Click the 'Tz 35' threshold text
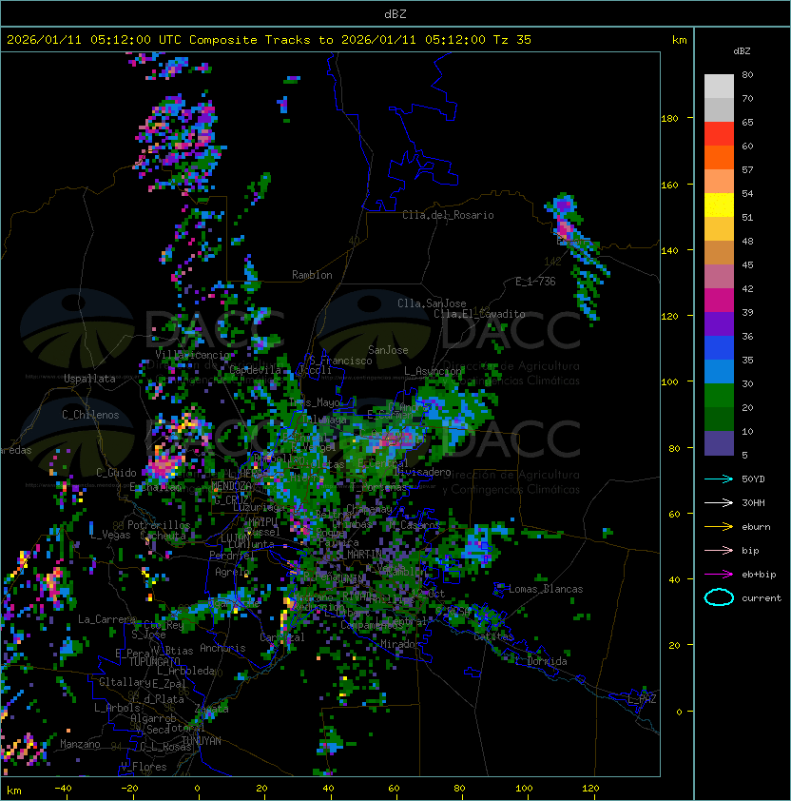The width and height of the screenshot is (791, 801). coord(512,40)
